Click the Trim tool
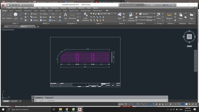This screenshot has height=112, width=199. click(x=52, y=14)
